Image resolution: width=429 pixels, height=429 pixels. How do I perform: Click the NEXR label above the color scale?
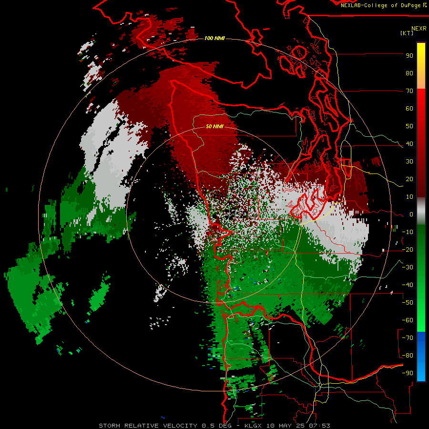coord(419,29)
